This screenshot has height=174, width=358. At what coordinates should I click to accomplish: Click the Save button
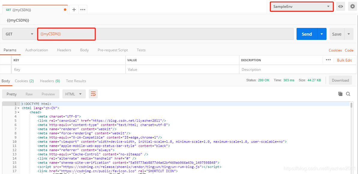point(337,34)
